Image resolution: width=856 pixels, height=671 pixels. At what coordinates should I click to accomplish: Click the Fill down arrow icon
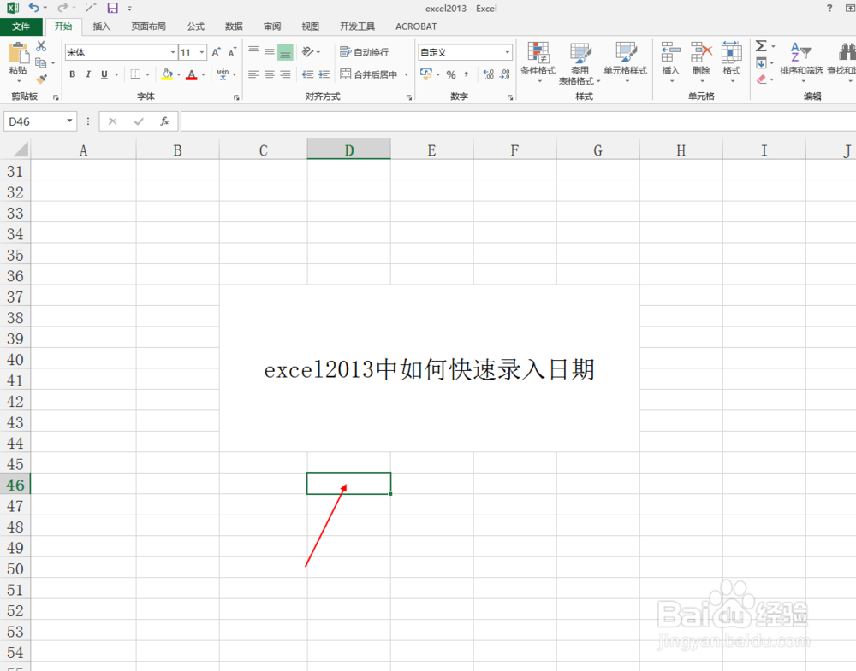tap(761, 63)
